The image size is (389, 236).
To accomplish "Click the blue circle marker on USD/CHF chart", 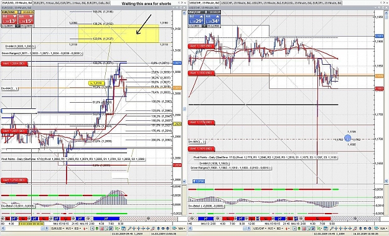I will pyautogui.click(x=348, y=138).
